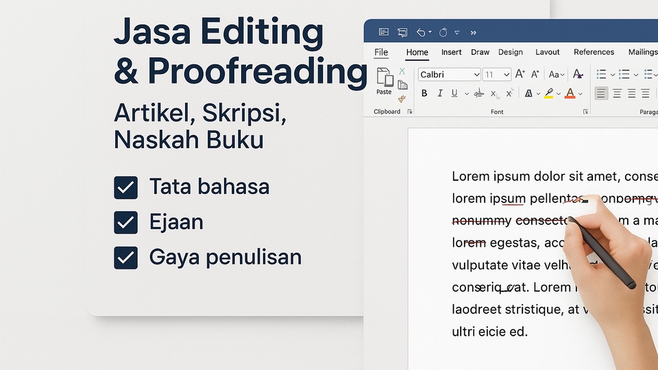
Task: Open the Underline style dropdown arrow
Action: [x=467, y=94]
